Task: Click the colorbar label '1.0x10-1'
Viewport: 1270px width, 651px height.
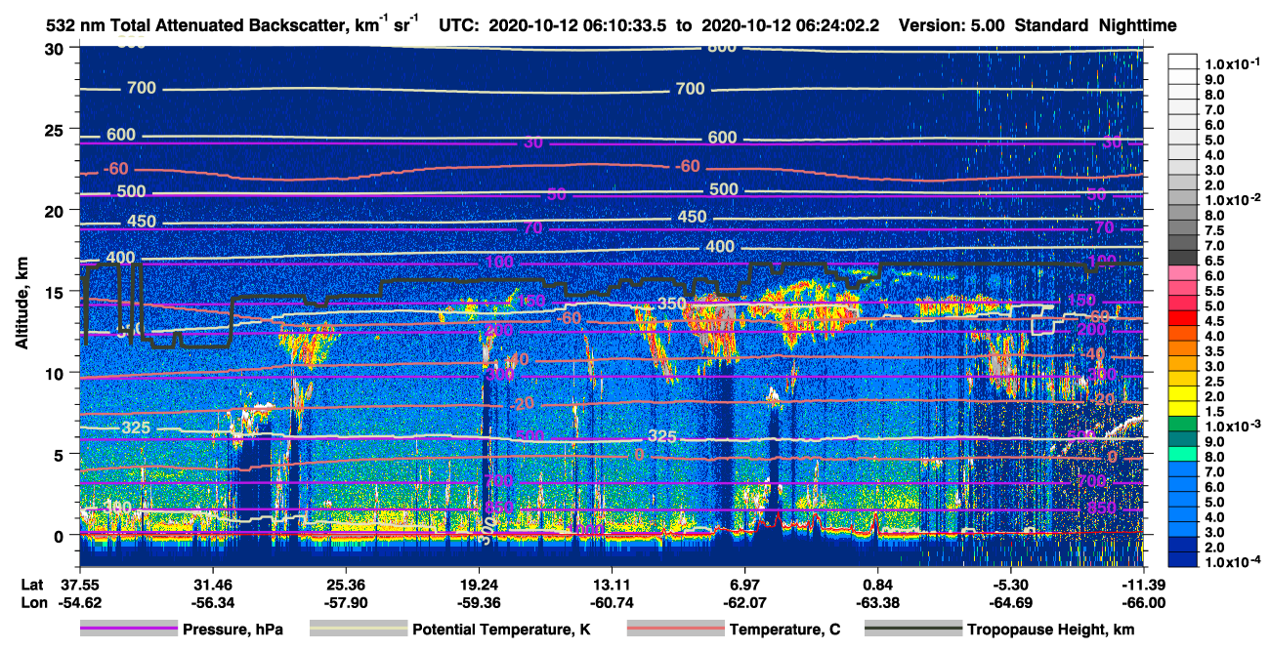Action: (x=1231, y=63)
